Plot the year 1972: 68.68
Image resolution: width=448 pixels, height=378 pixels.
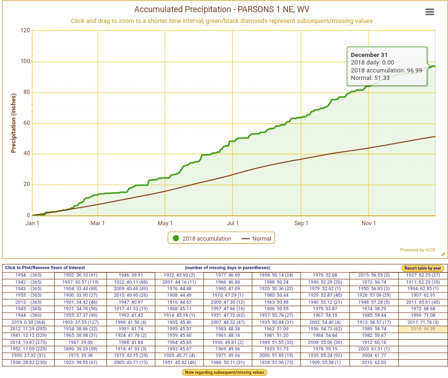pos(423,309)
